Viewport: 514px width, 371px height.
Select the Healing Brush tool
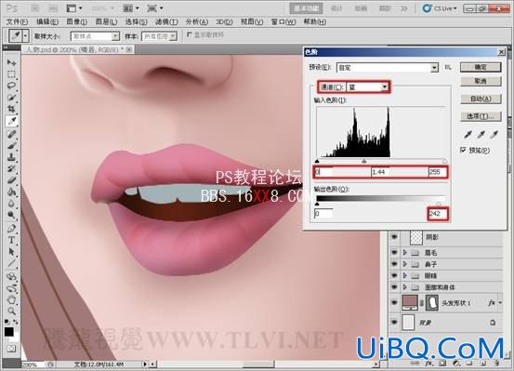(11, 134)
